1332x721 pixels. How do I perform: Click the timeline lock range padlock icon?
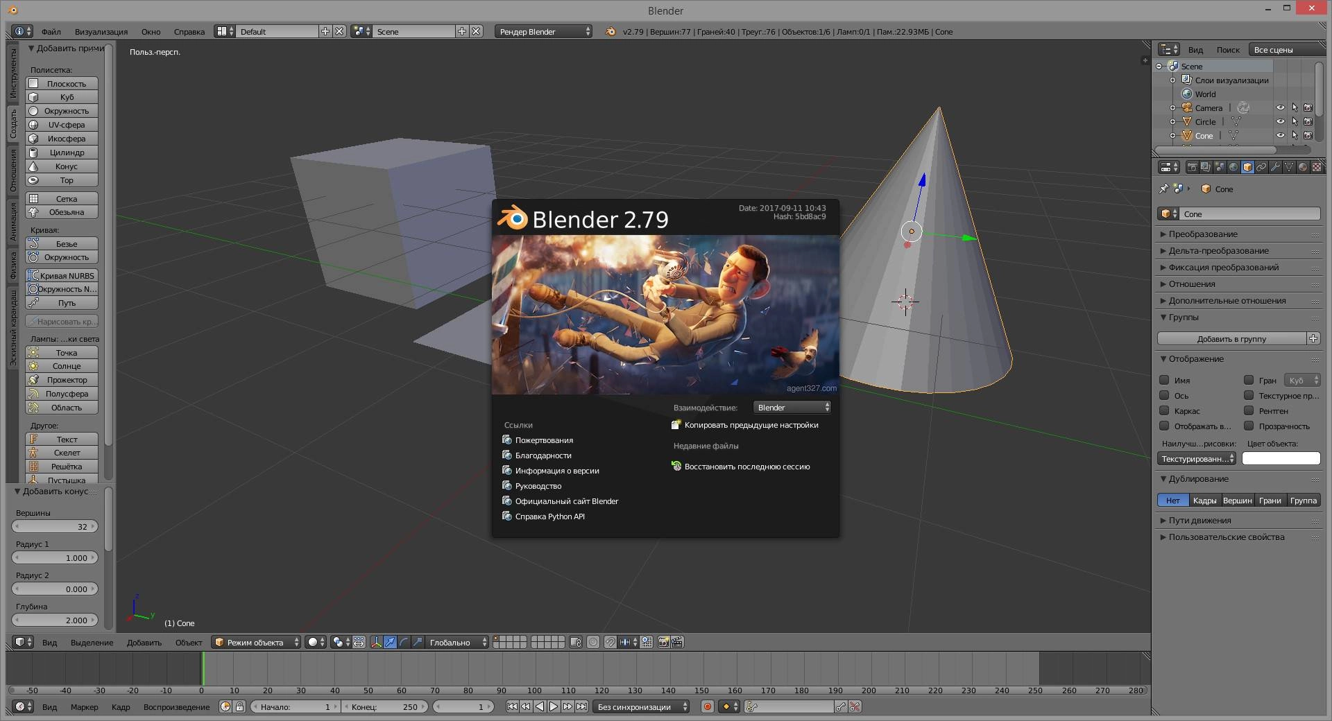pos(239,706)
